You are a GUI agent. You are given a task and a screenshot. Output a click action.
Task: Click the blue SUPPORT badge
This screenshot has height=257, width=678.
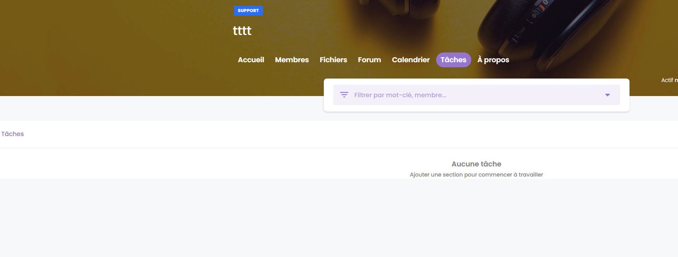coord(248,10)
